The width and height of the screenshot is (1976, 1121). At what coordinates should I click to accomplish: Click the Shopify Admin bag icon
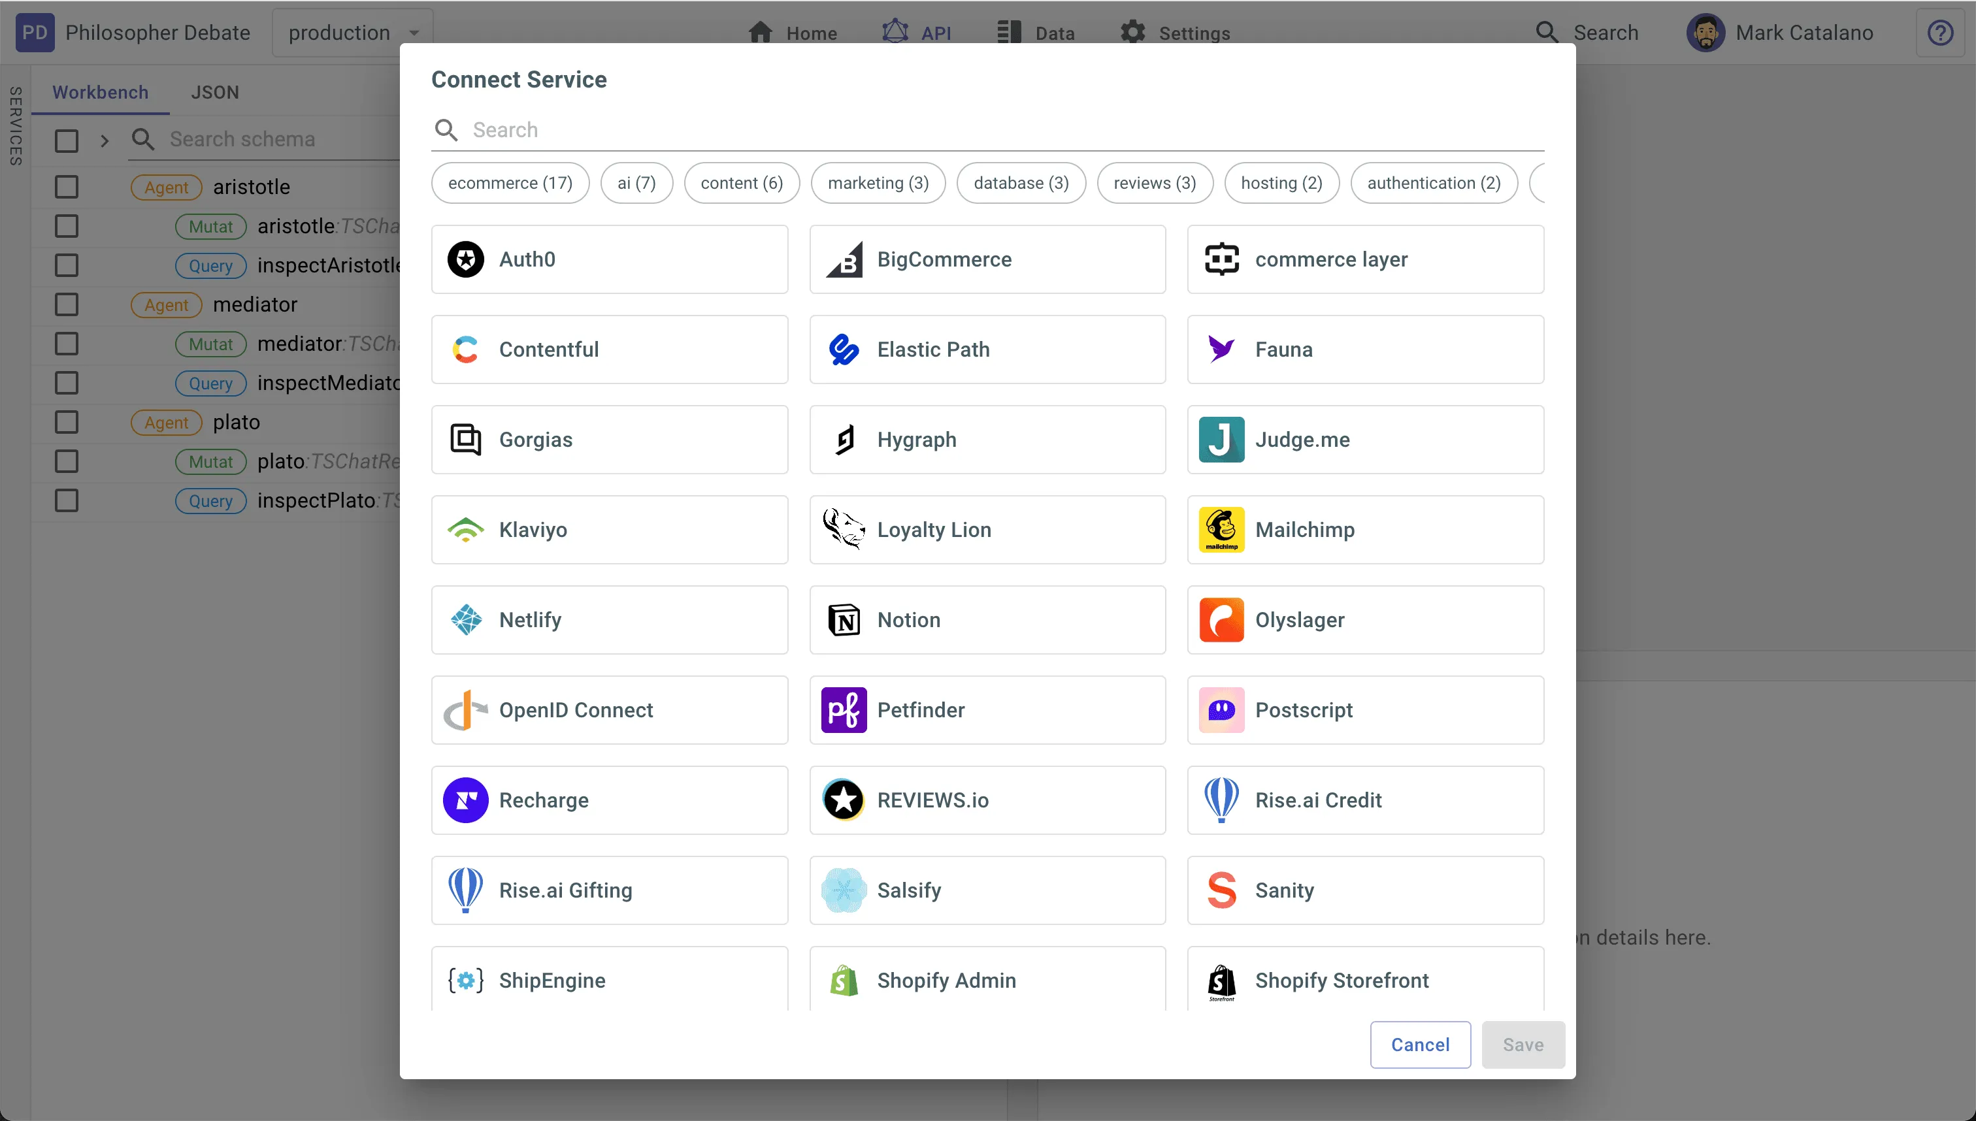(844, 980)
